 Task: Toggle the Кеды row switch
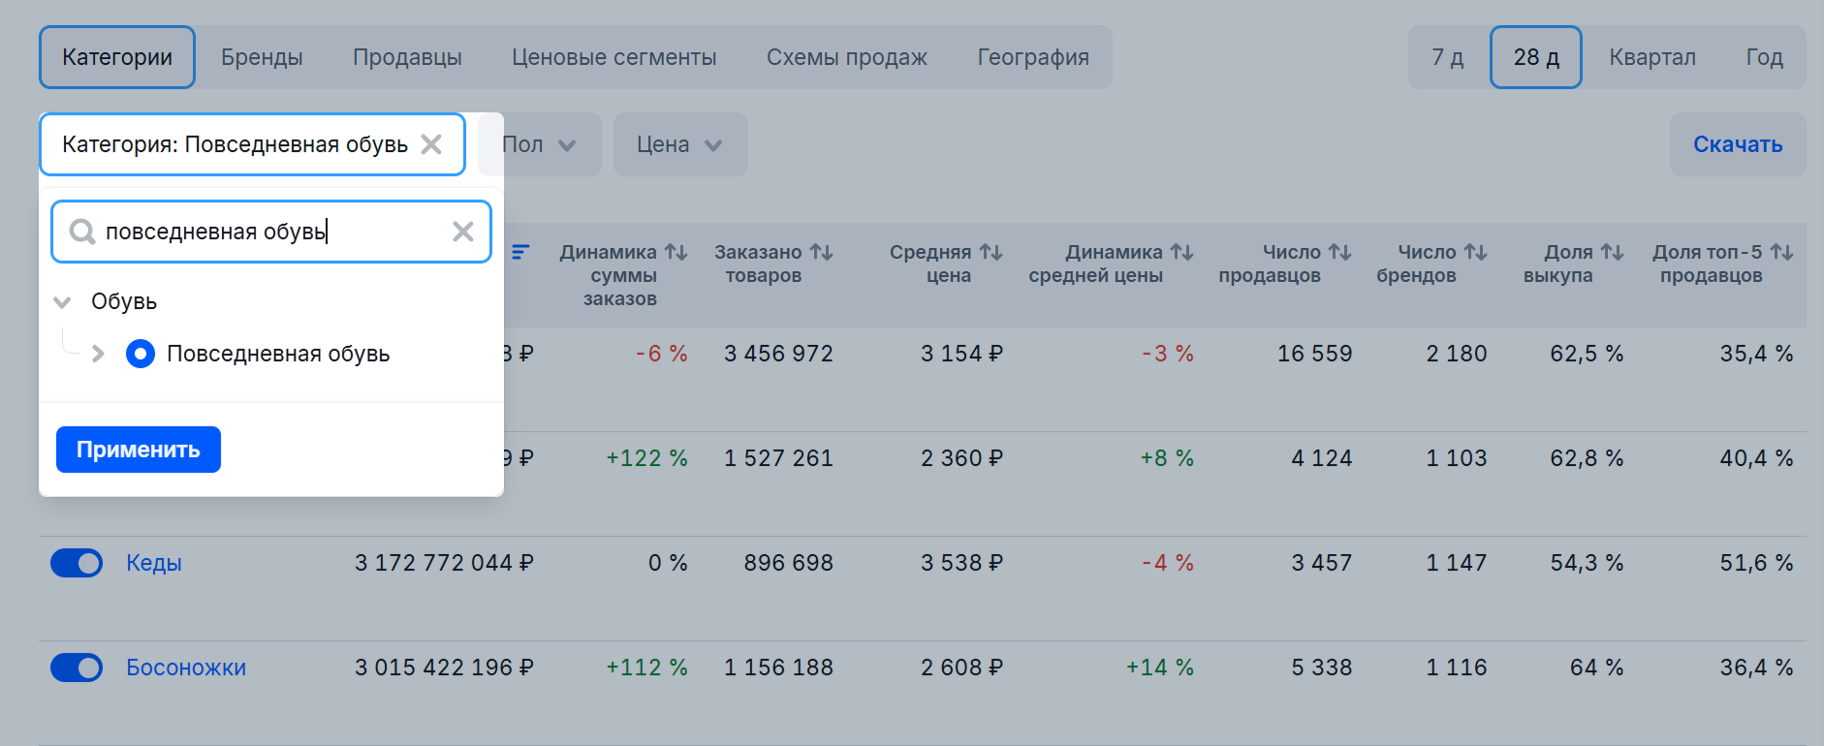click(x=77, y=563)
